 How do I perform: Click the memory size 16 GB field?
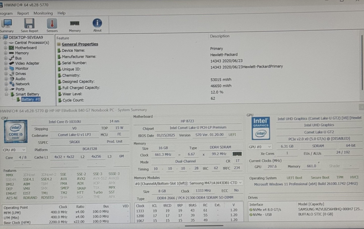click(163, 148)
